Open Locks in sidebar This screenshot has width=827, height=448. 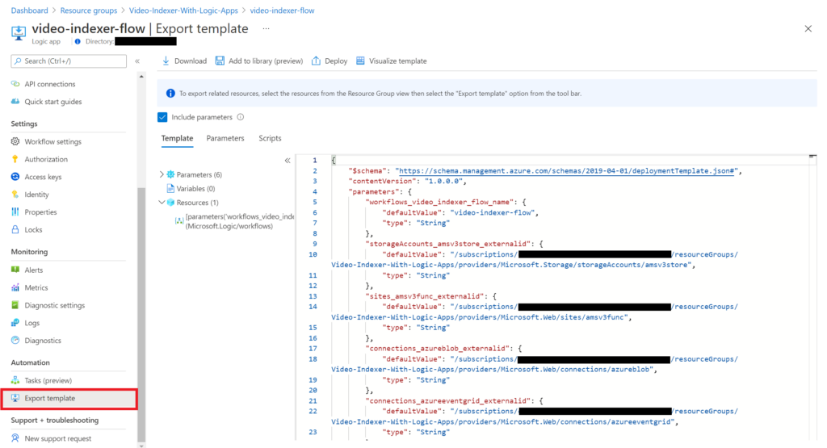[x=33, y=229]
